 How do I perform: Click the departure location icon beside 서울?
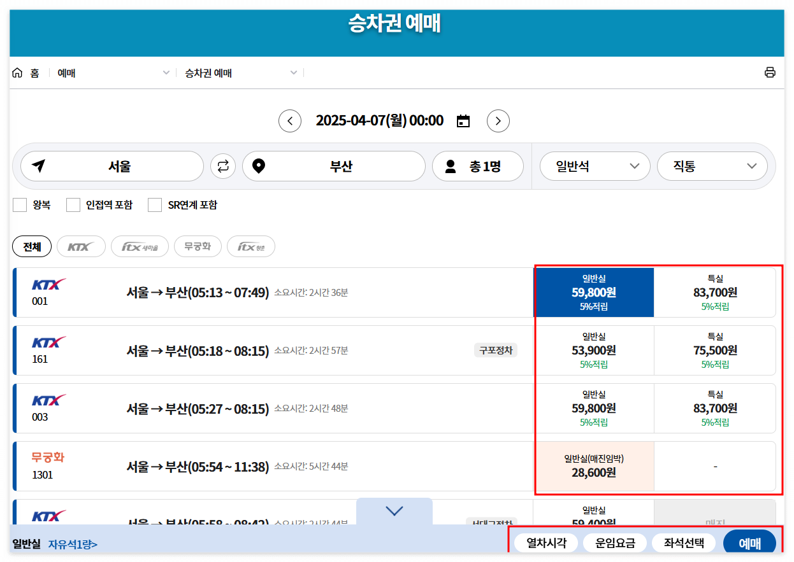(39, 166)
